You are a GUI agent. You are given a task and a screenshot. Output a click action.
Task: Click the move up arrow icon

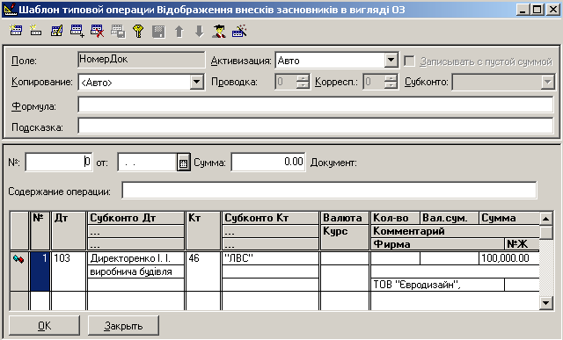click(179, 31)
